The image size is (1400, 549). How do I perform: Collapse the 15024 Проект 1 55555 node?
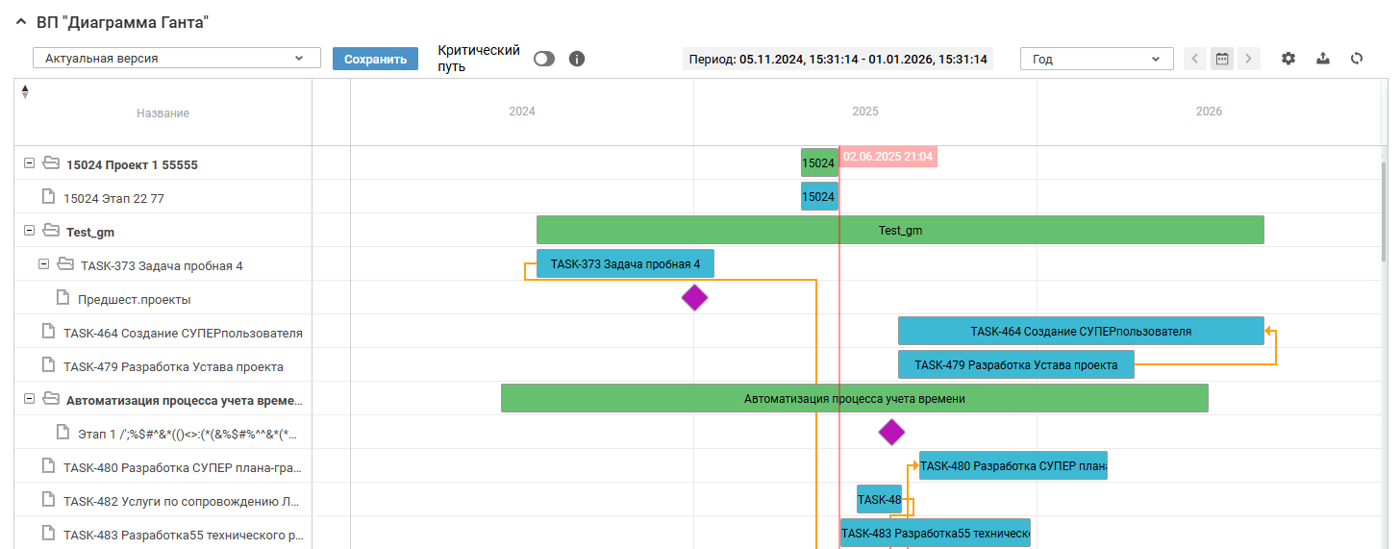click(29, 163)
